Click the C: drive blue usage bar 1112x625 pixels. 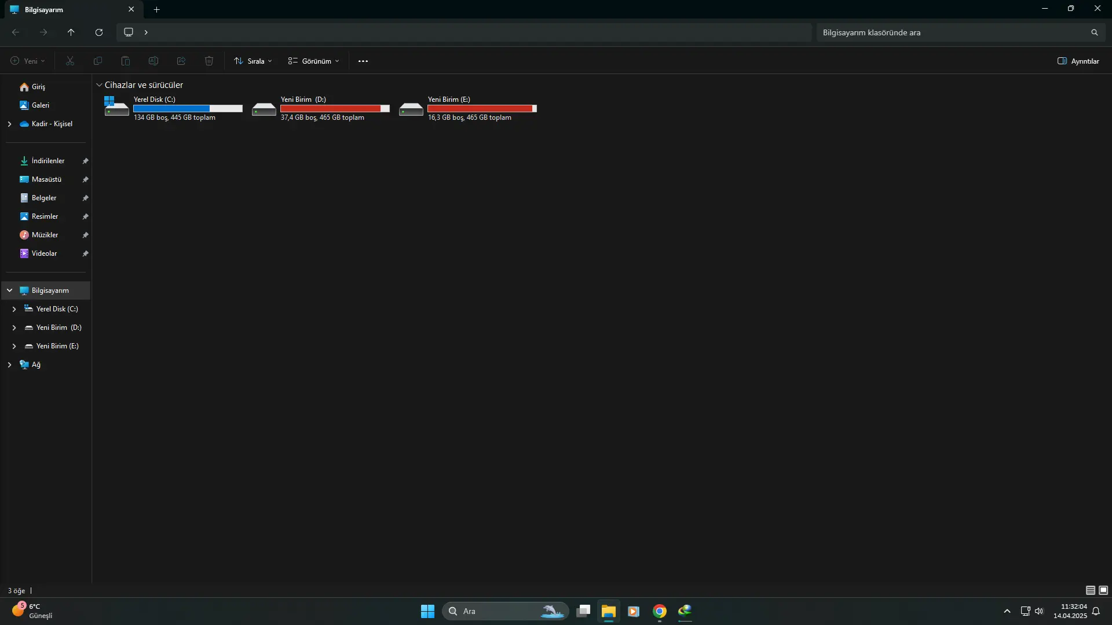tap(188, 109)
